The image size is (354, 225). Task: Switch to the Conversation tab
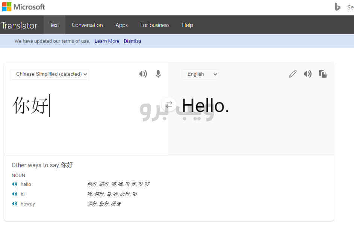[87, 25]
